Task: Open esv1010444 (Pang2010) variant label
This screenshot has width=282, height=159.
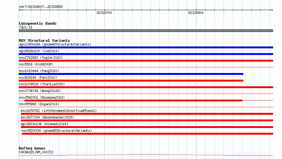Action: click(39, 71)
